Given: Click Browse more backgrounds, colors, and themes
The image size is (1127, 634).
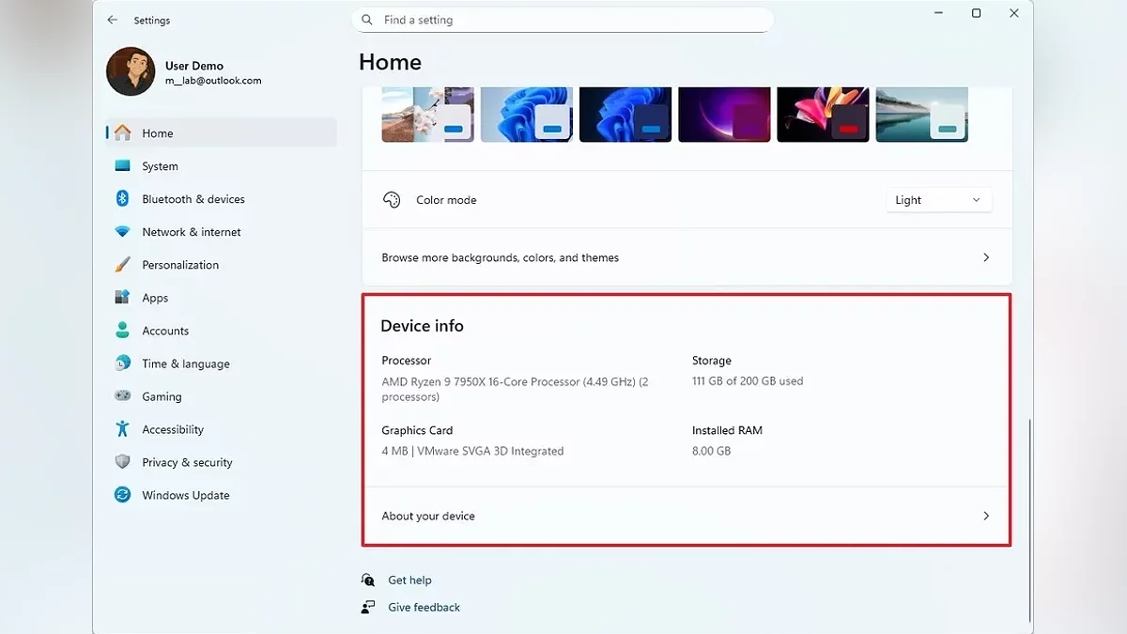Looking at the screenshot, I should point(687,257).
